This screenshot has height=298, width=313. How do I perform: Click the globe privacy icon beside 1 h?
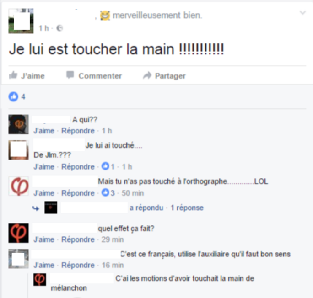click(x=59, y=28)
